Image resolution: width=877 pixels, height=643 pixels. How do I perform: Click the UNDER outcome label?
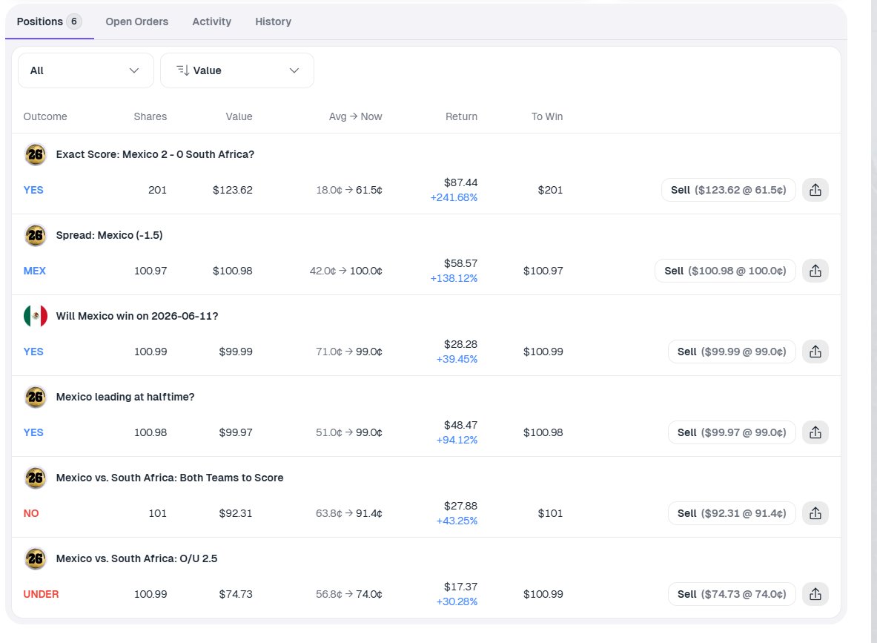(41, 594)
